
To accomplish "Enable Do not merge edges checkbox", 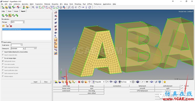I will [x=3, y=58].
